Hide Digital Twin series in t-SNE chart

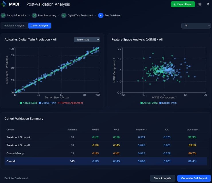(168, 103)
